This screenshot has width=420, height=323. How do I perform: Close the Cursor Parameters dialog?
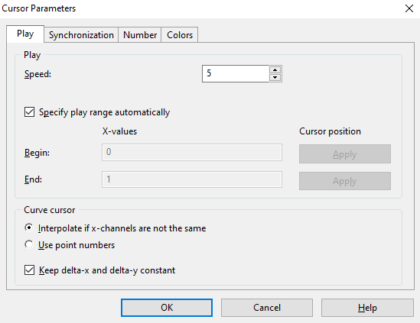(409, 8)
